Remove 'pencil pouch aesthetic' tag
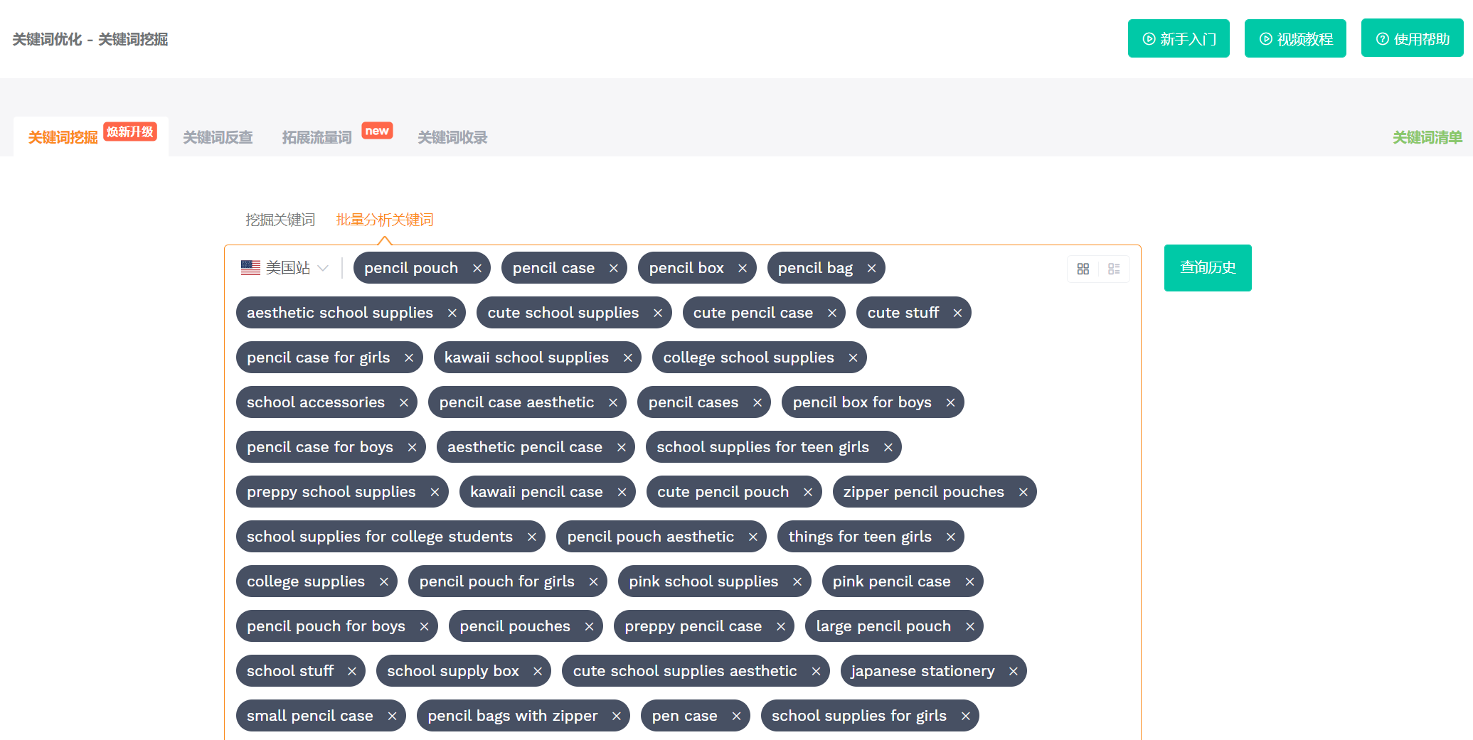The width and height of the screenshot is (1473, 740). tap(753, 537)
